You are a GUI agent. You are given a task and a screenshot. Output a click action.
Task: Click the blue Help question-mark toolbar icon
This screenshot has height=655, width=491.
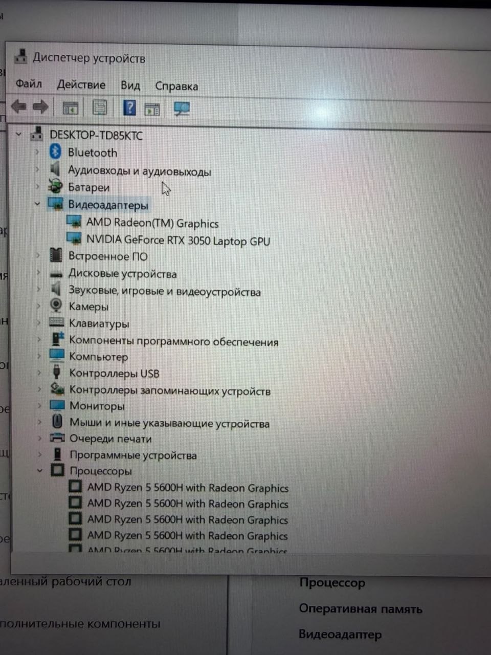pos(130,107)
